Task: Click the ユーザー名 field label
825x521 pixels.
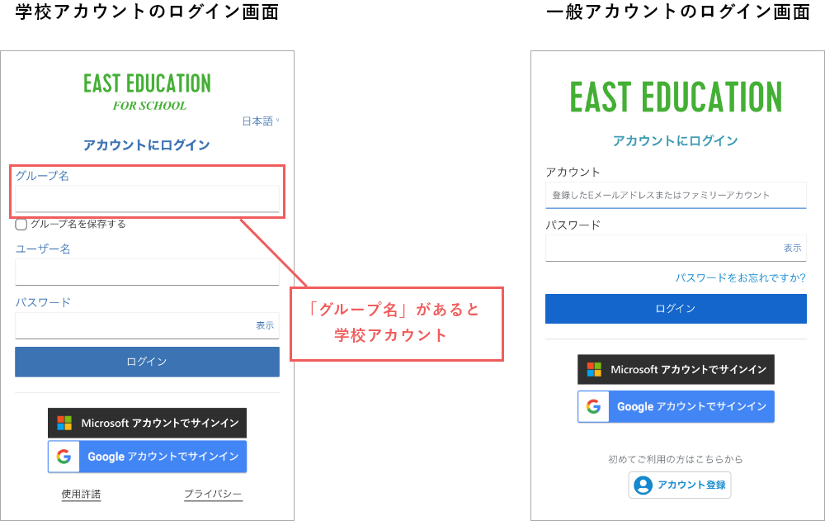Action: (43, 249)
